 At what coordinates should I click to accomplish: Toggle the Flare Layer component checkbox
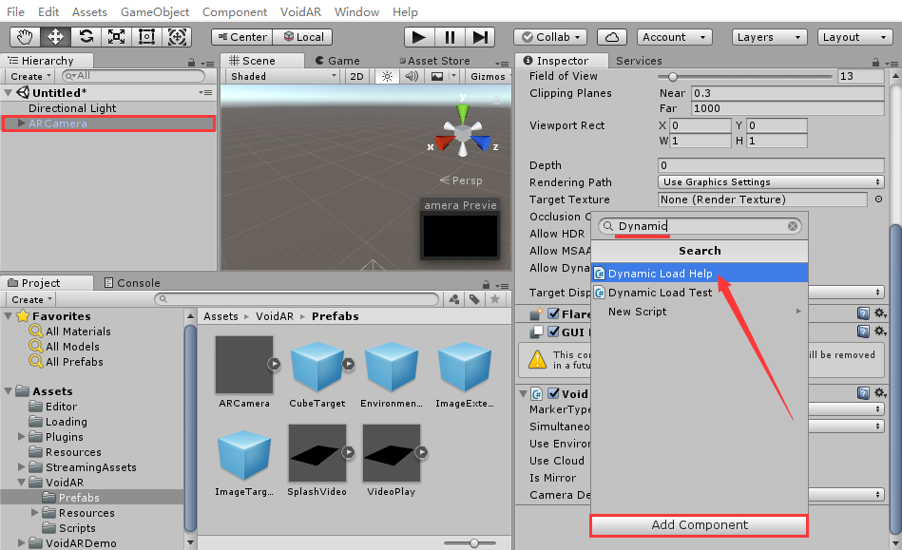(x=554, y=313)
